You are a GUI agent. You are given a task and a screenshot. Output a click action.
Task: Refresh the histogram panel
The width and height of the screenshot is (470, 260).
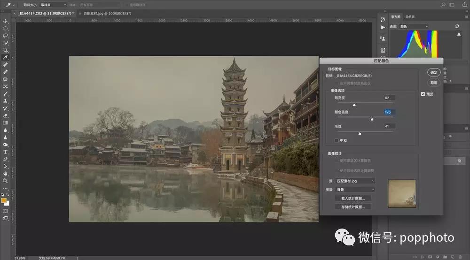pos(457,26)
